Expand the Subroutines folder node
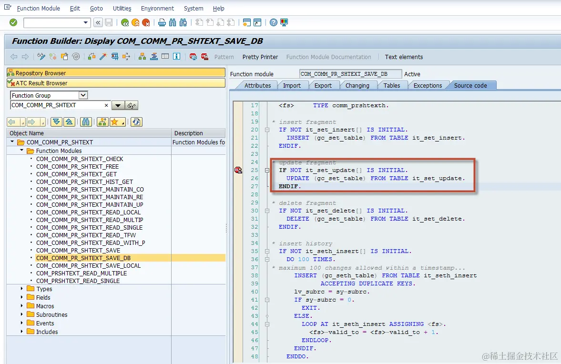The image size is (561, 364). click(x=22, y=314)
